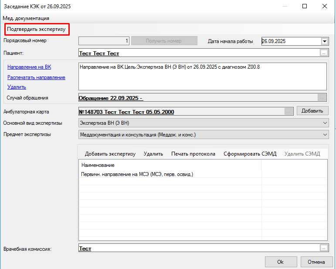Screen dimensions: 336x269
Task: Click Удалить in the expertise toolbar
Action: point(153,154)
